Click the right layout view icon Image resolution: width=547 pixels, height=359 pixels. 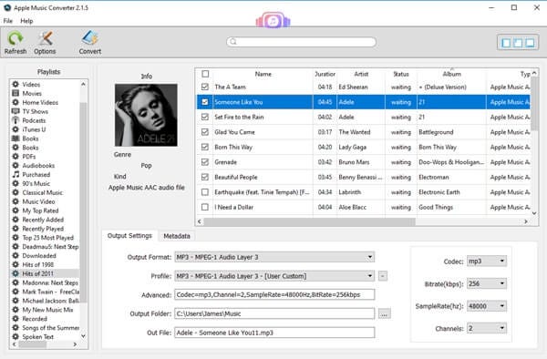point(530,43)
